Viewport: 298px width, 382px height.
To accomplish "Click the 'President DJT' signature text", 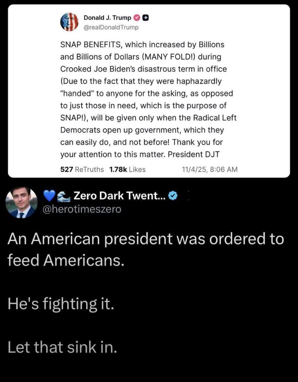I will point(197,154).
